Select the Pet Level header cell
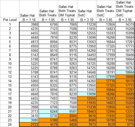The height and width of the screenshot is (127, 135). (10, 20)
